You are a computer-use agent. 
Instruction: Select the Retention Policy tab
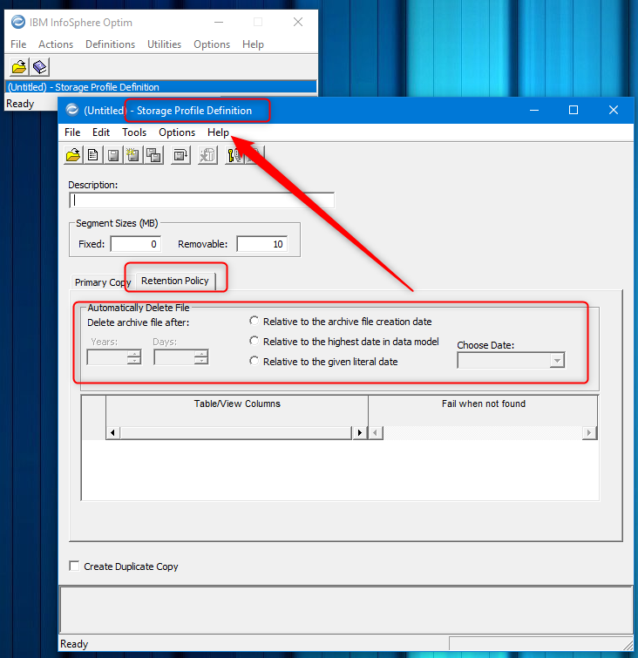175,281
